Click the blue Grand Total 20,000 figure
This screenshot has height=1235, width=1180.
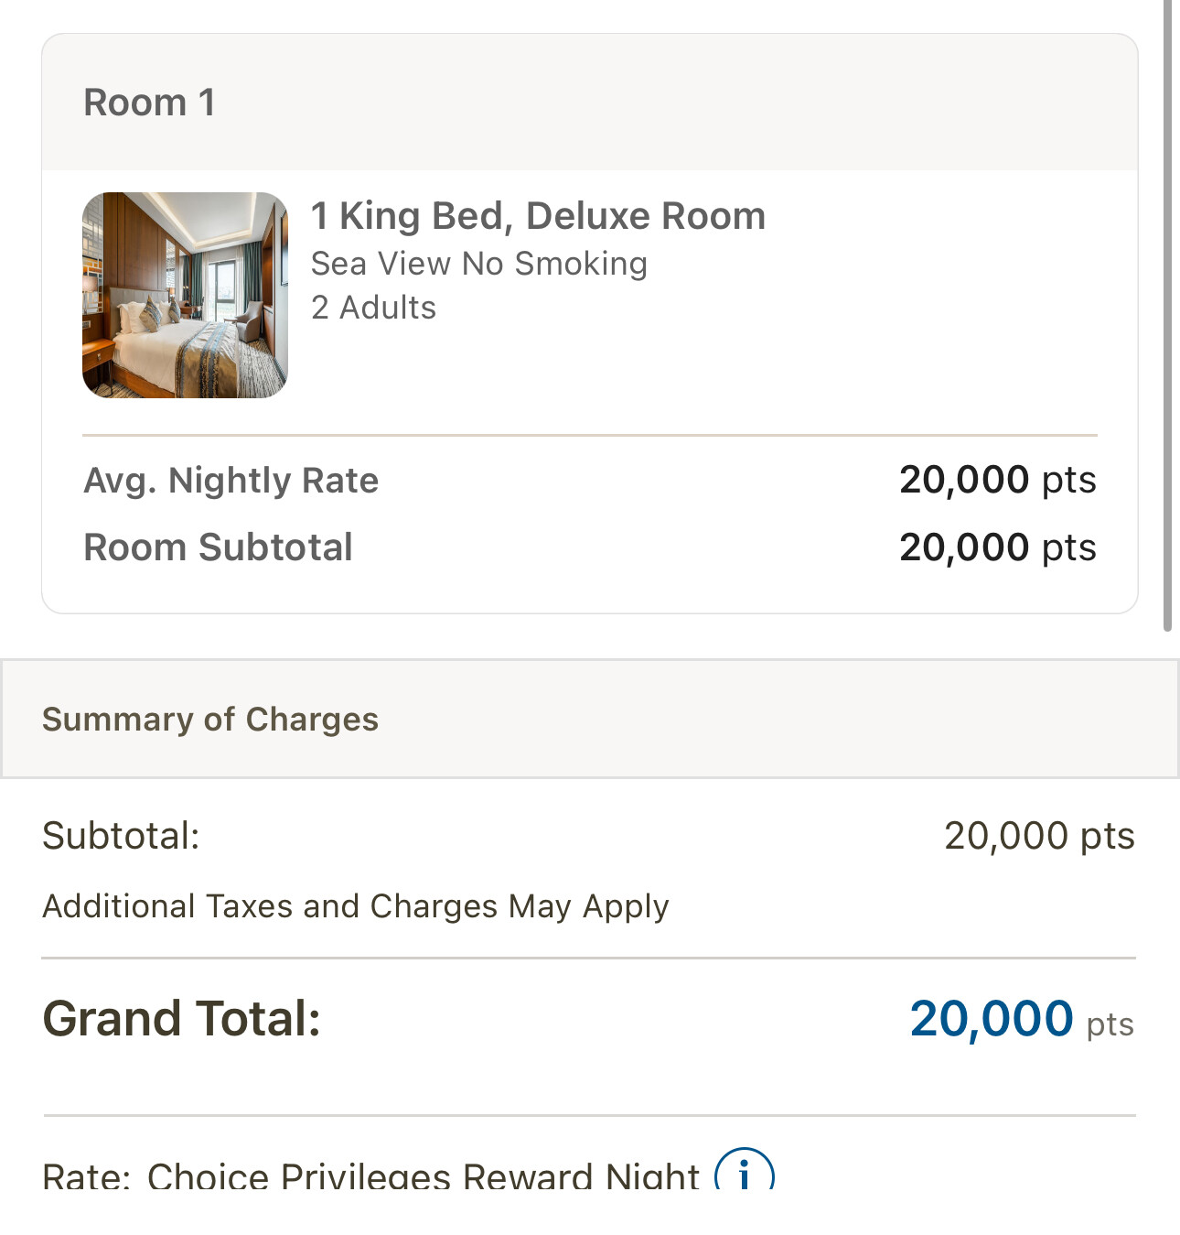tap(992, 1018)
